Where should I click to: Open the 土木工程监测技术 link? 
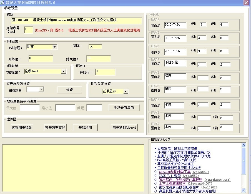(172, 183)
